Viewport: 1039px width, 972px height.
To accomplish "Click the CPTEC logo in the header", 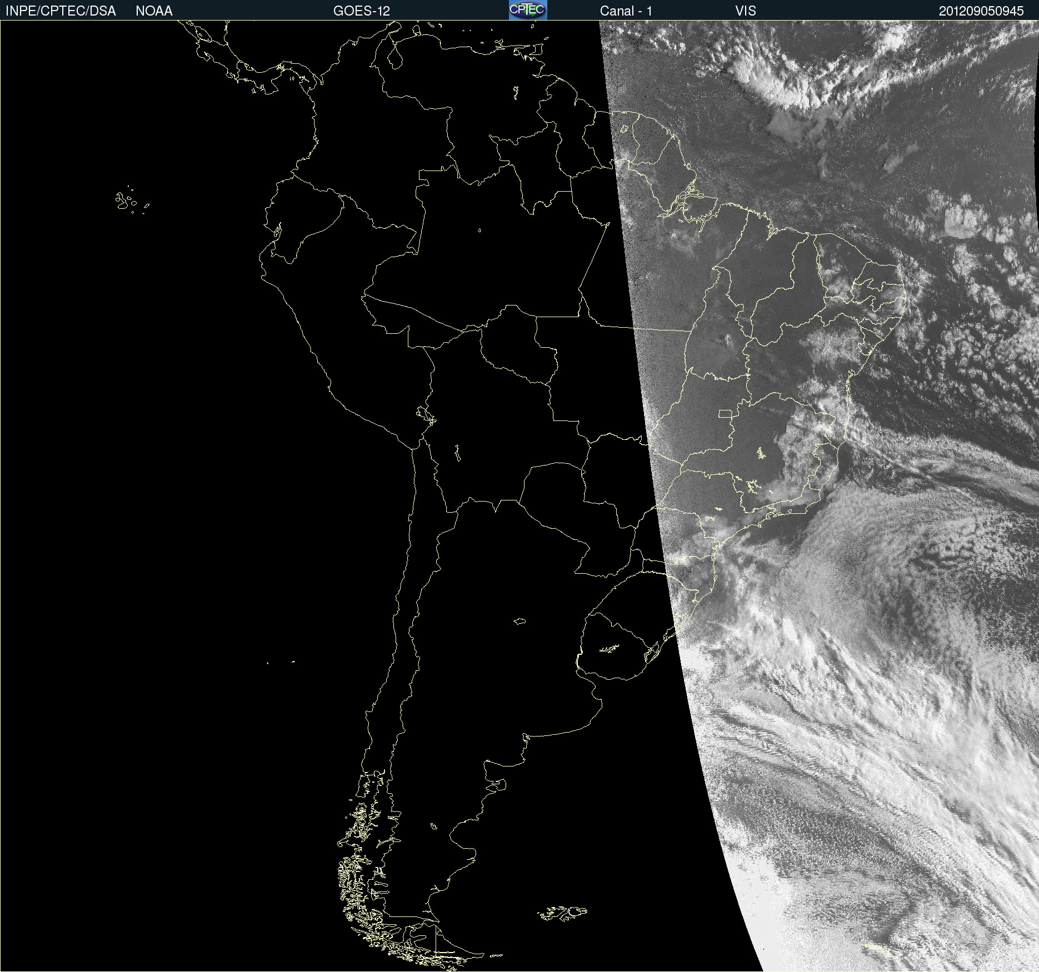I will coord(528,10).
